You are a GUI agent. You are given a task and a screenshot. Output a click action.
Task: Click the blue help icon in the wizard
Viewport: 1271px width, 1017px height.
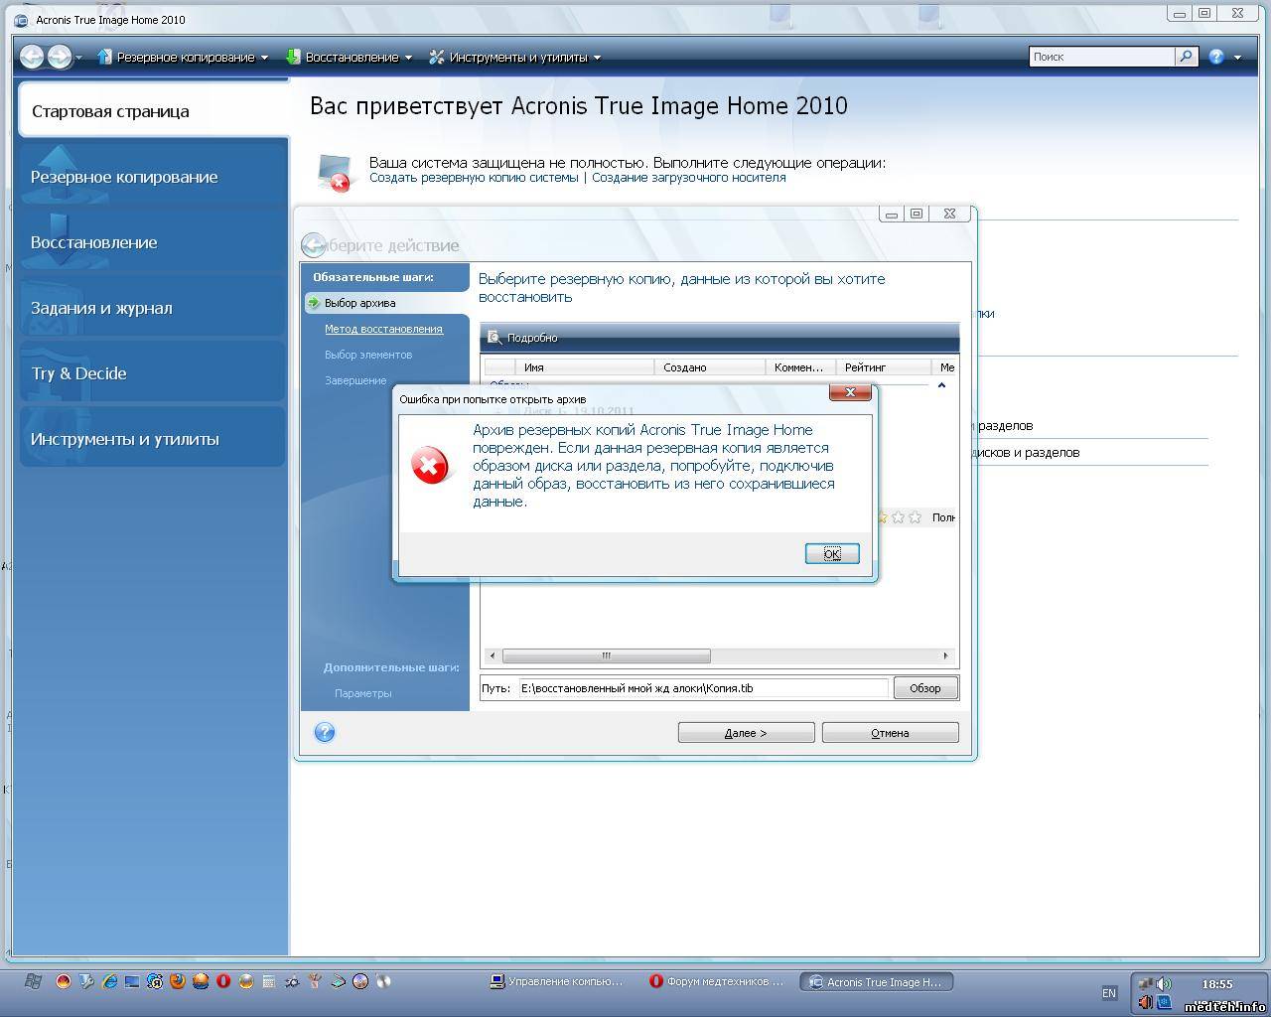point(325,733)
